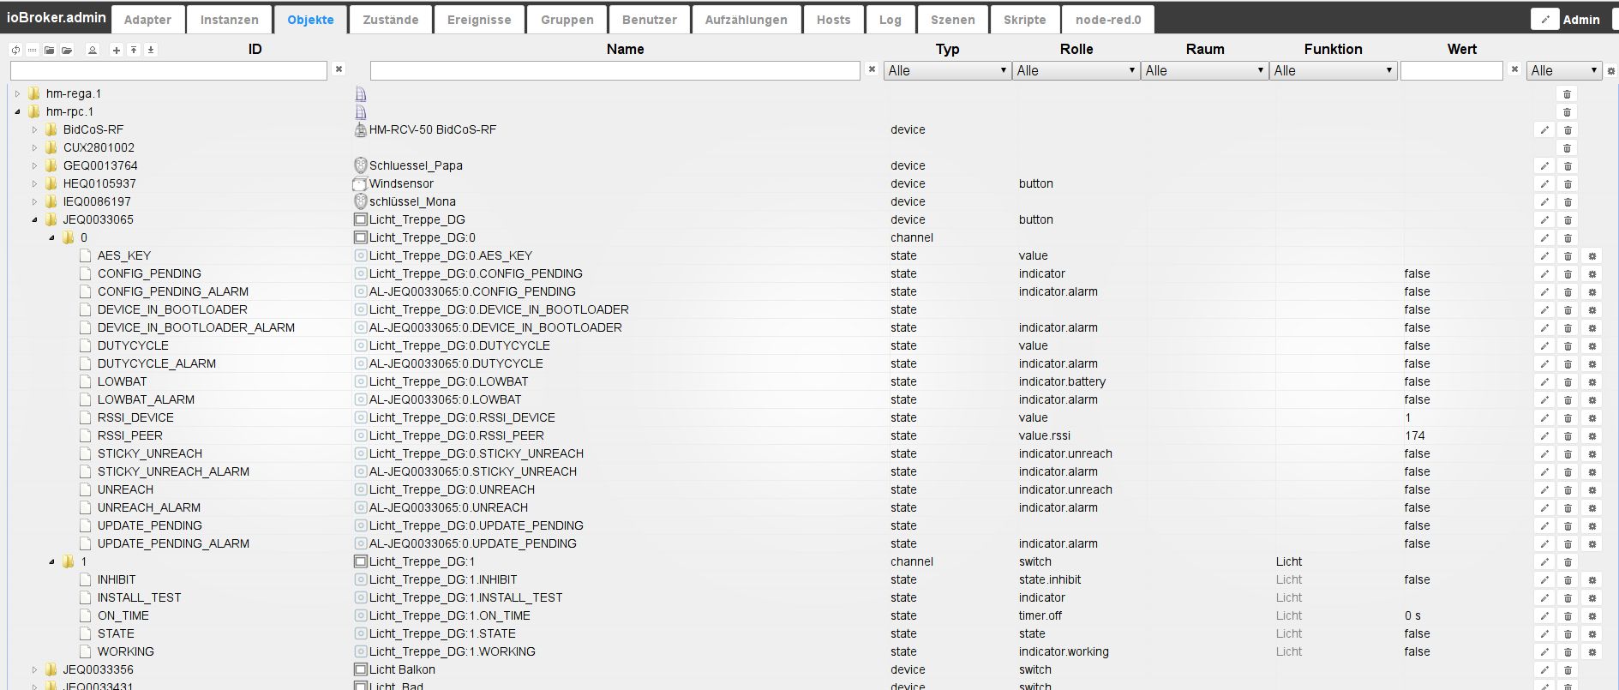Collapse all nodes with the closed-folder icon
The image size is (1619, 690).
click(x=50, y=50)
